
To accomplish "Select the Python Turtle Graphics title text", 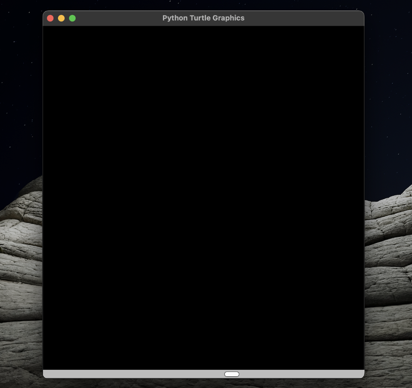I will pos(203,18).
